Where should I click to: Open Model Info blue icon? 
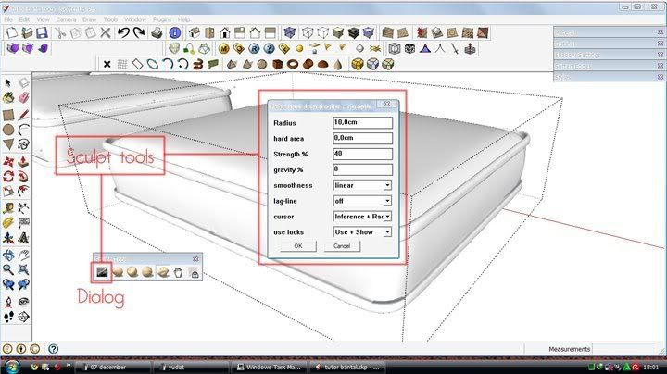pos(175,32)
